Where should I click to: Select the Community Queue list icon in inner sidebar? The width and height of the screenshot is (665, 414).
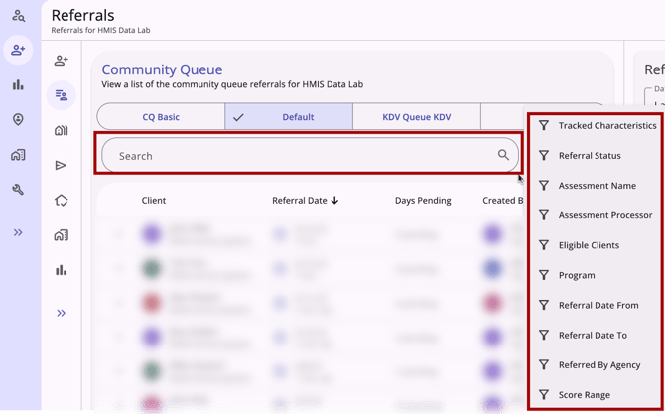[x=62, y=95]
